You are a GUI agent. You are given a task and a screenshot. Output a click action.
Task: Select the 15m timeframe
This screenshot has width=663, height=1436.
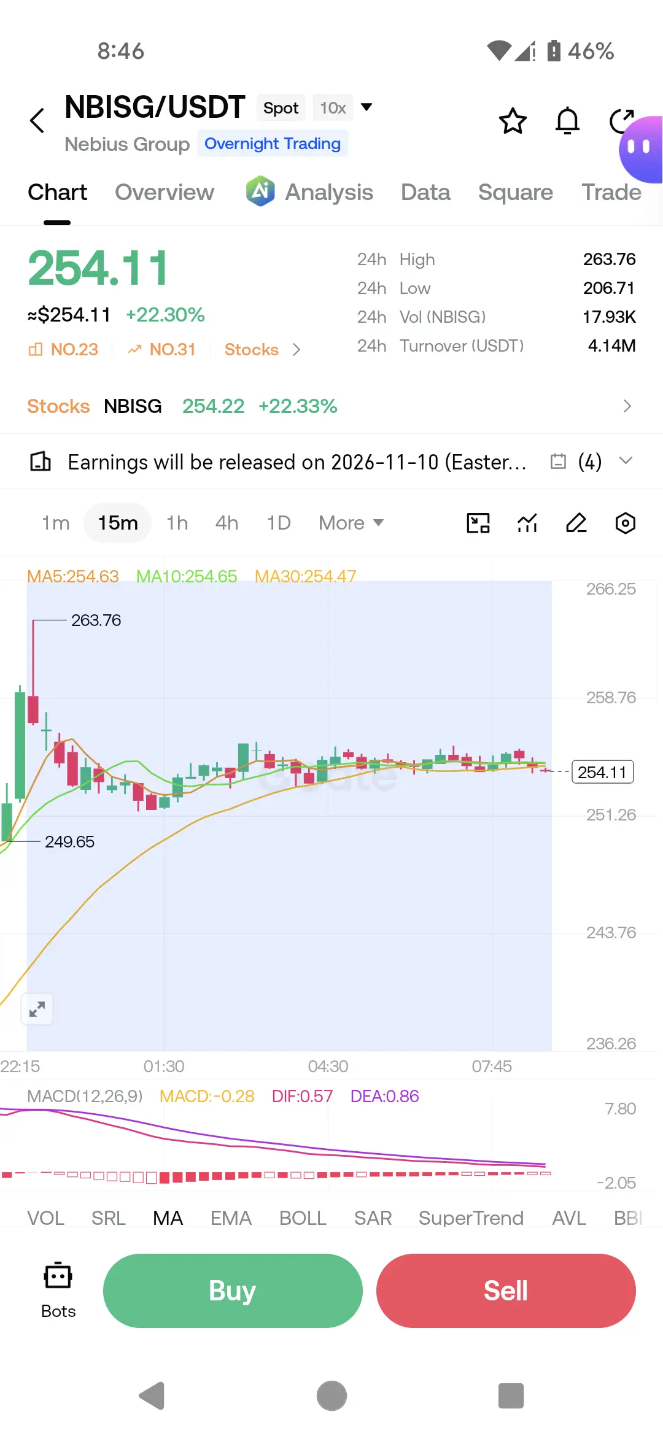click(x=118, y=523)
